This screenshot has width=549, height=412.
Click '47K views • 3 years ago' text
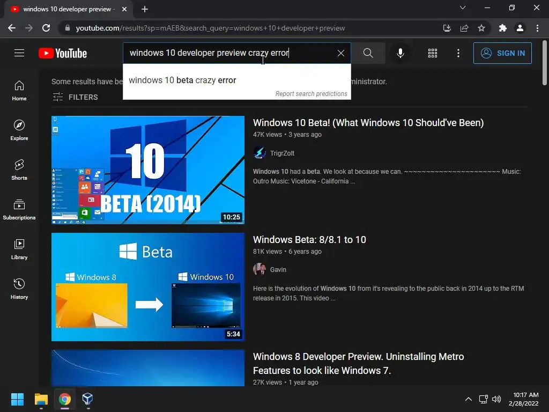(287, 135)
